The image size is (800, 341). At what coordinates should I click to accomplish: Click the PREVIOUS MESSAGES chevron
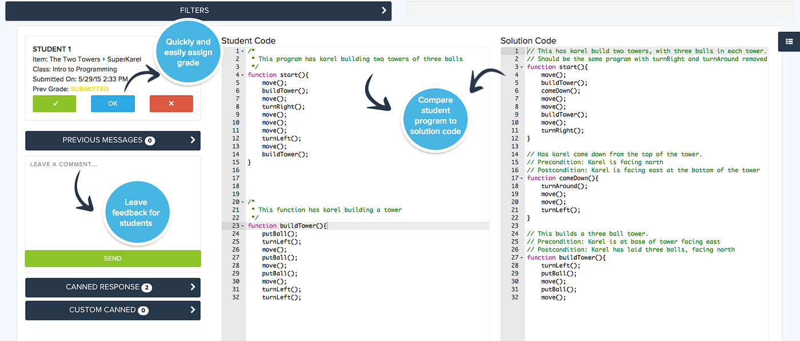tap(194, 140)
